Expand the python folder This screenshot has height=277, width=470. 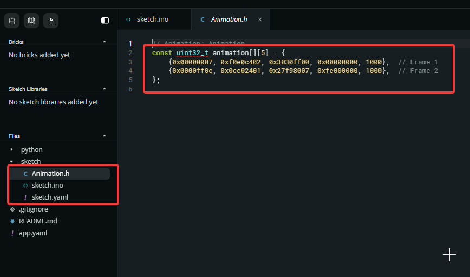pyautogui.click(x=11, y=149)
